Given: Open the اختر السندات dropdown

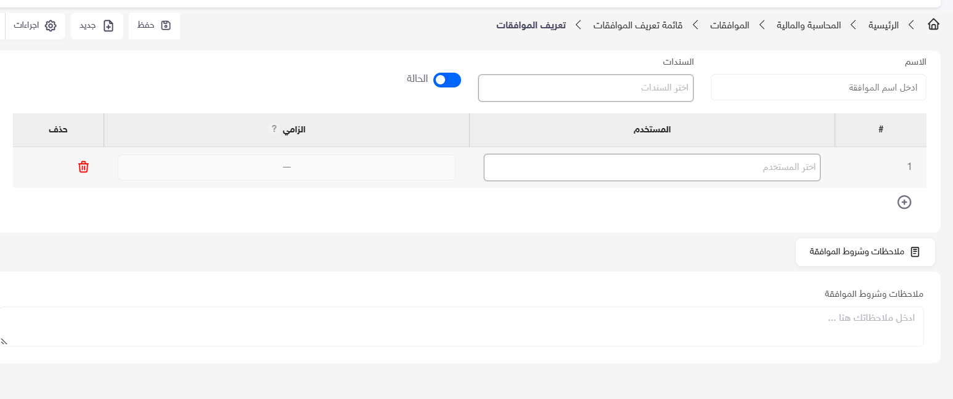Looking at the screenshot, I should click(x=586, y=88).
